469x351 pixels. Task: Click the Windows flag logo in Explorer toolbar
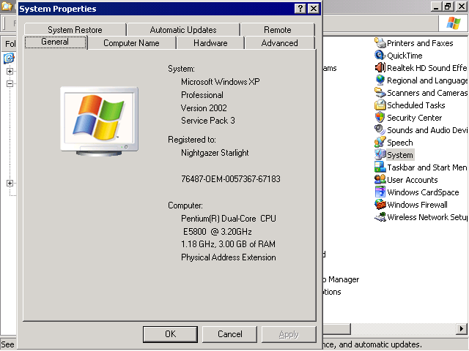coord(454,23)
